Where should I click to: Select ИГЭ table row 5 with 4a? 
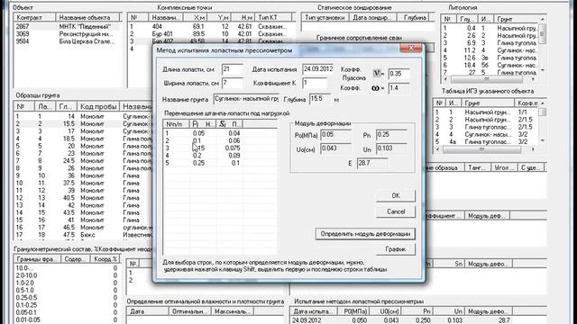pyautogui.click(x=486, y=141)
